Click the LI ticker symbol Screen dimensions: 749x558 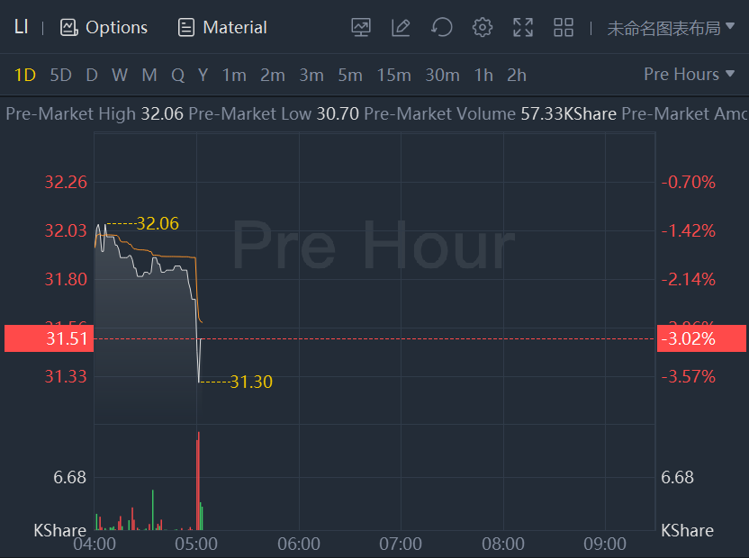pos(21,27)
